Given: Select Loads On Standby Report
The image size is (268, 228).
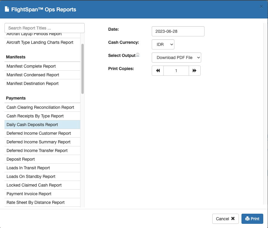Looking at the screenshot, I should click(42, 176).
